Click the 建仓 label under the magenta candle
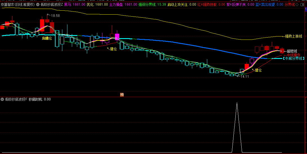Screen dimensions: 307x154 pyautogui.click(x=113, y=49)
